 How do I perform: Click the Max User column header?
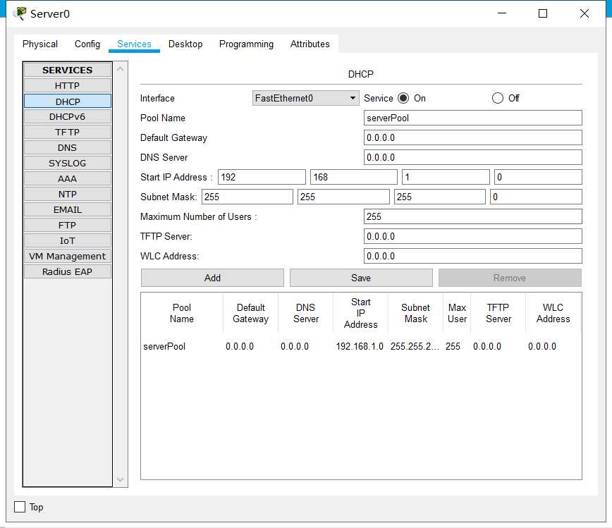pyautogui.click(x=457, y=313)
